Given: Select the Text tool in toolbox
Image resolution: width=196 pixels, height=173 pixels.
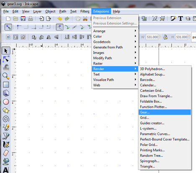Looking at the screenshot, I should pos(6,170).
